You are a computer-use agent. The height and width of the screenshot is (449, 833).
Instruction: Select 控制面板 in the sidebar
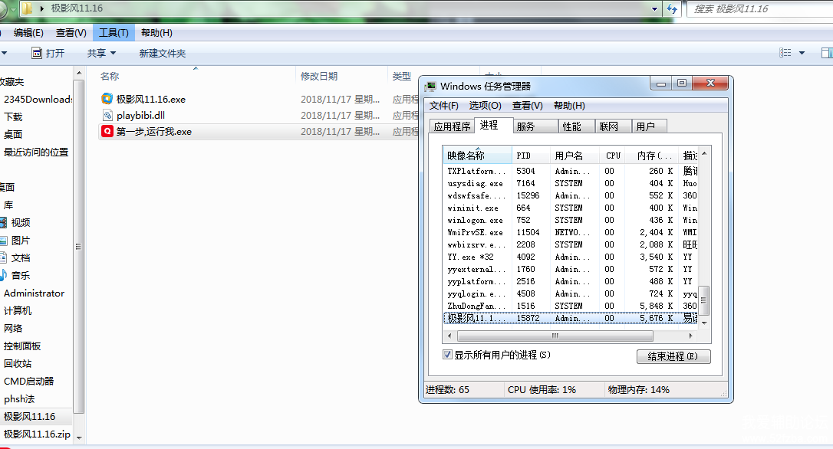coord(21,346)
